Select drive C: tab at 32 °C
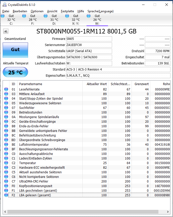 (11, 20)
